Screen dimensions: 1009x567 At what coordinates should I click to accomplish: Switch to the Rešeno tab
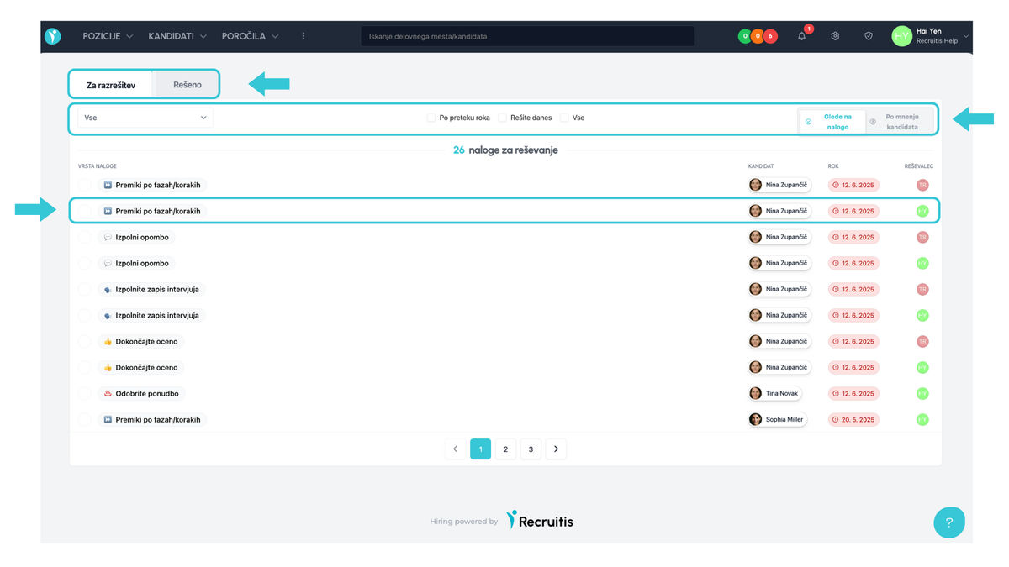click(188, 85)
